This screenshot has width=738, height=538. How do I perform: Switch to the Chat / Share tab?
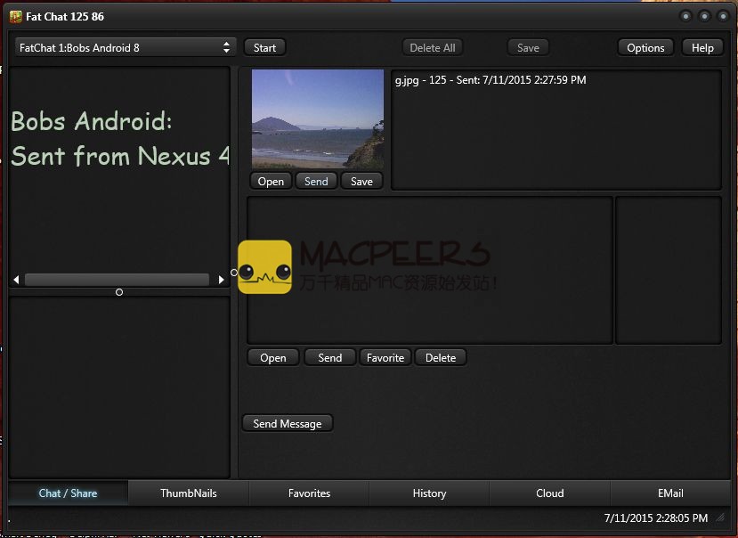[x=68, y=493]
